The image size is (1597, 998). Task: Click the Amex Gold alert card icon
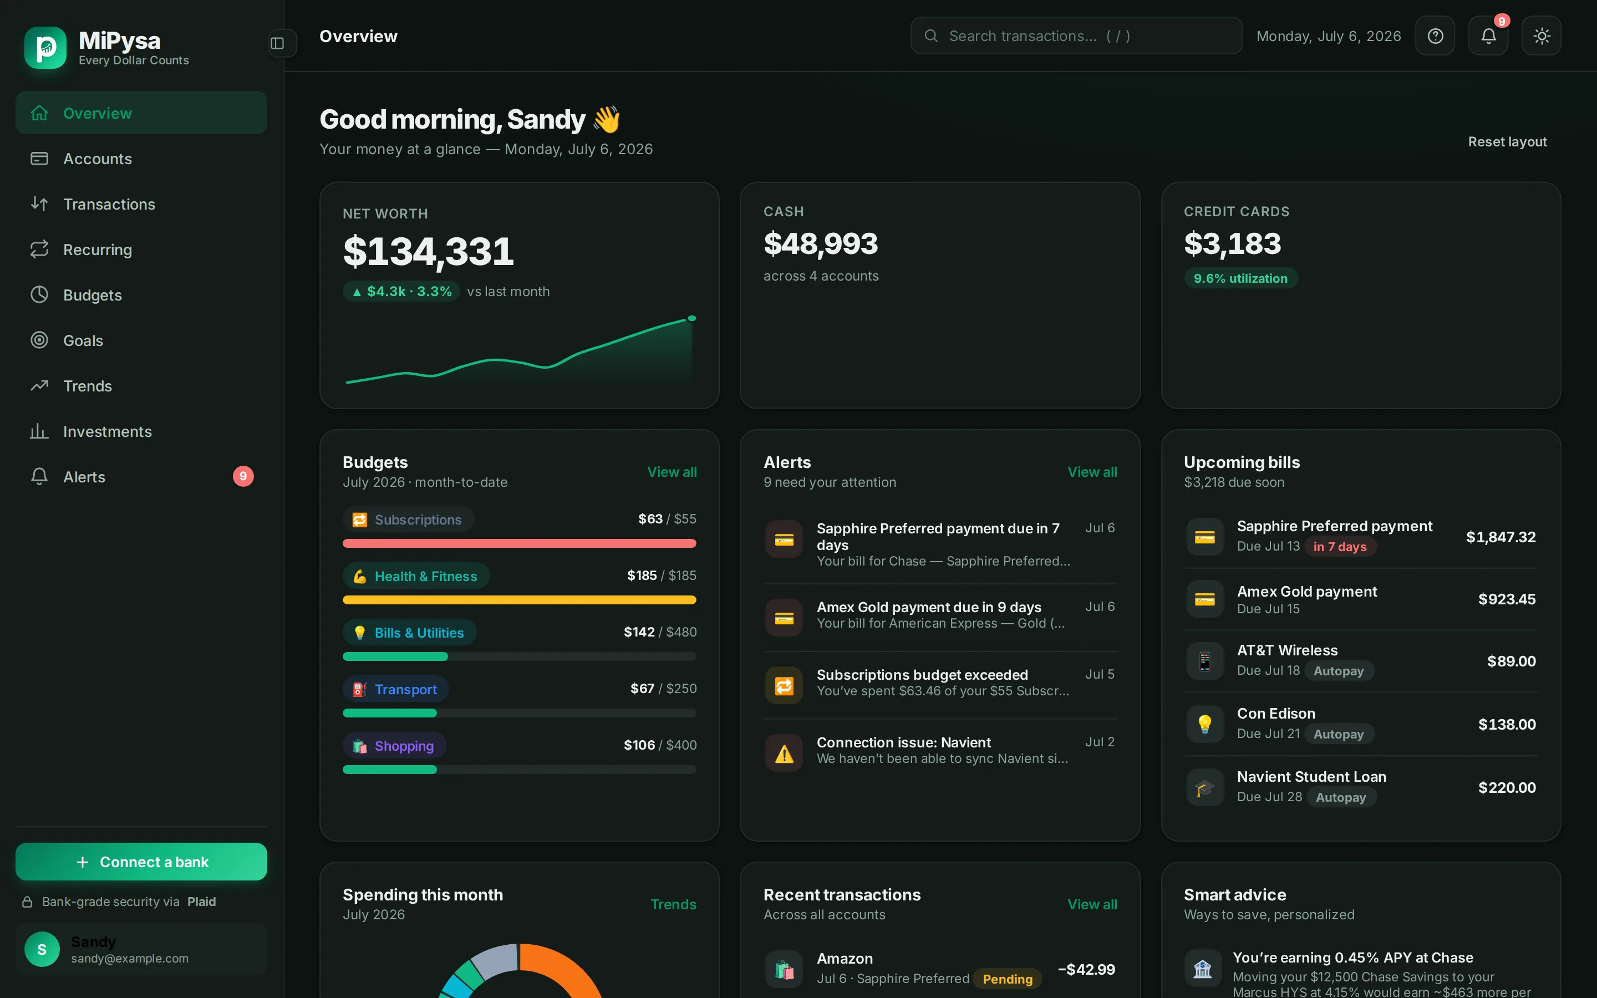tap(784, 618)
